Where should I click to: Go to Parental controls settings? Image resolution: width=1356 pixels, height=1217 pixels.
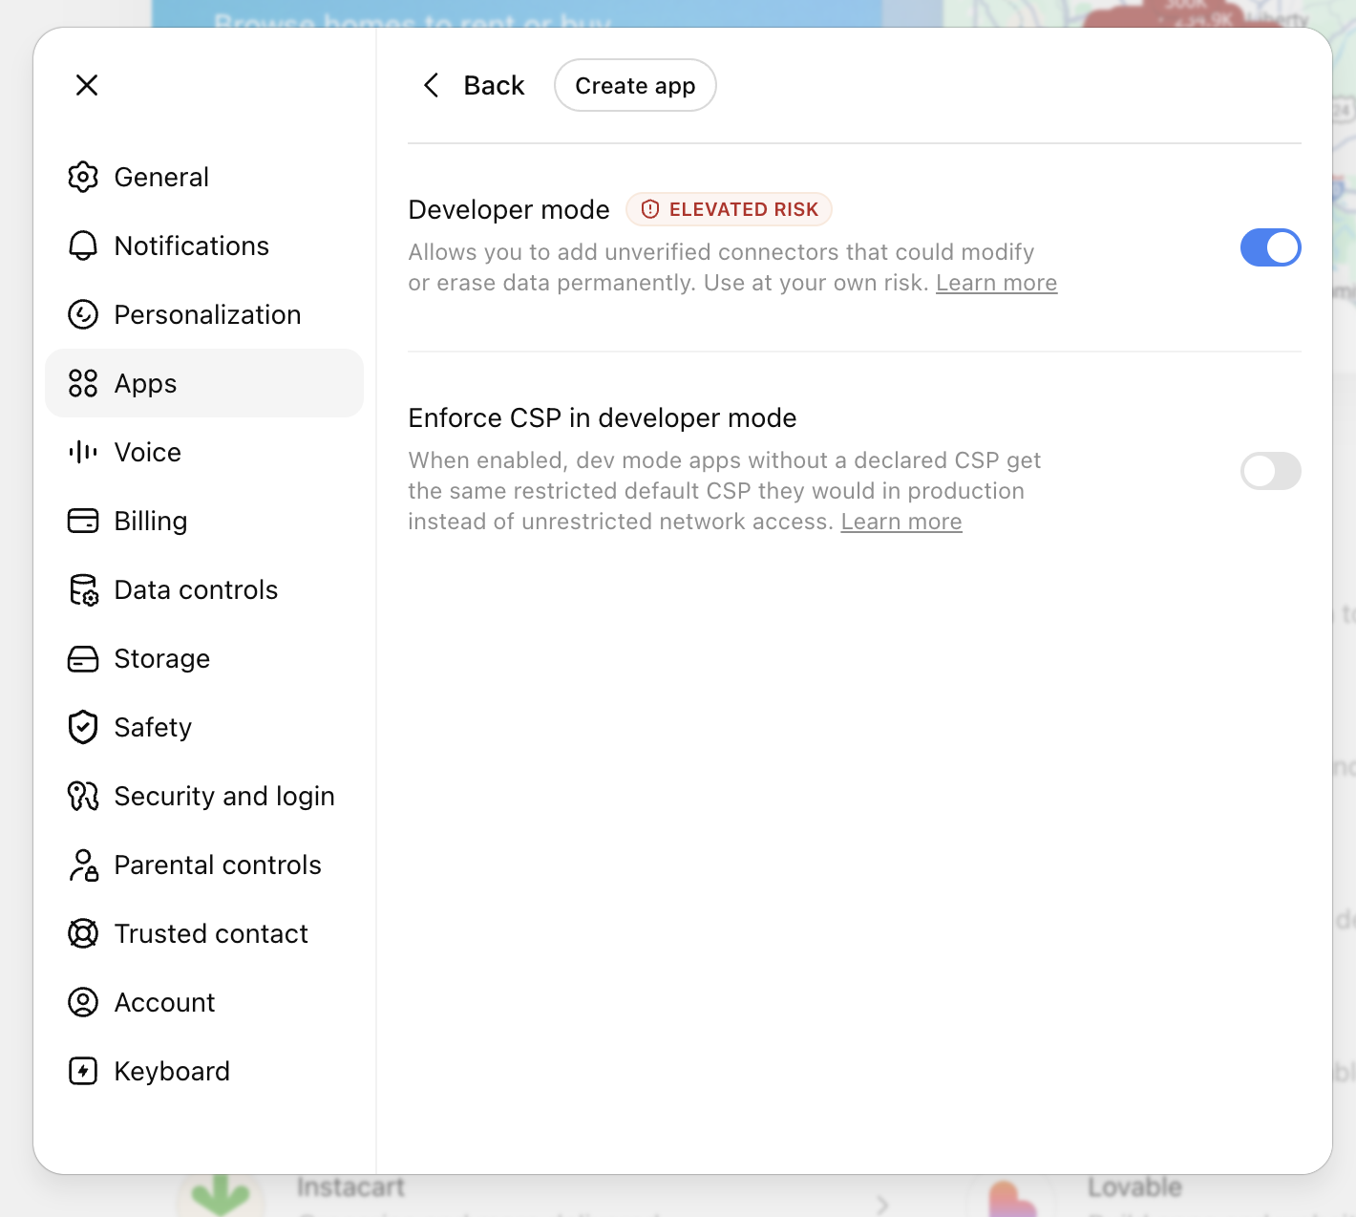204,865
